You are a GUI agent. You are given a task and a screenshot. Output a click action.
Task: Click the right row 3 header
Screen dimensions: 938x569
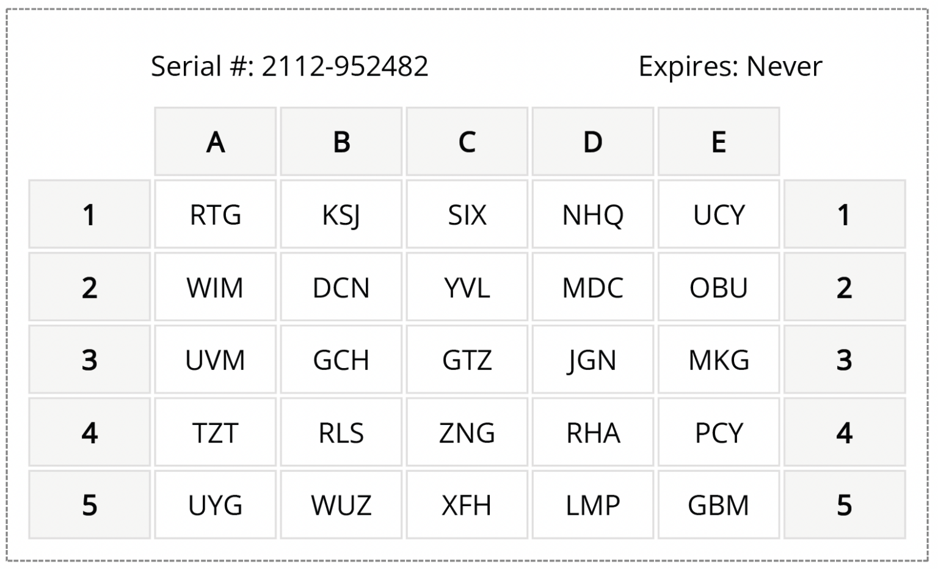[x=844, y=360]
